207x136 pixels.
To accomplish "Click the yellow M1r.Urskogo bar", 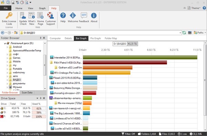I will (x=107, y=73).
